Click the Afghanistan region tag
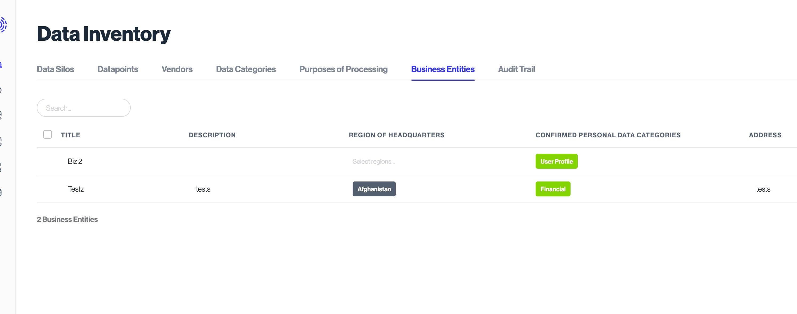 [x=374, y=189]
